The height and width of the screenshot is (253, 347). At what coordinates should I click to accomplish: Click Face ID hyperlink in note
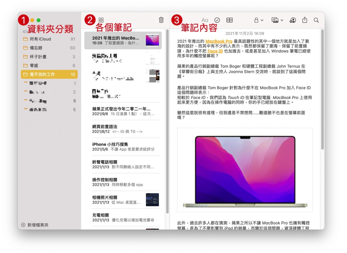215,51
